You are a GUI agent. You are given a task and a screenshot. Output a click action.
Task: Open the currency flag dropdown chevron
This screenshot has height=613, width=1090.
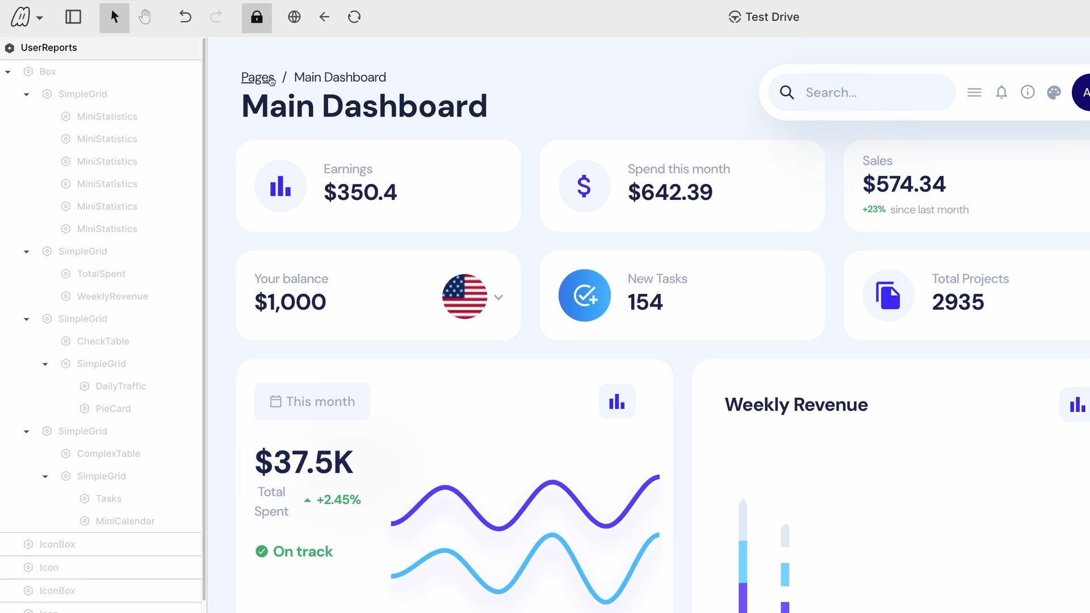498,297
